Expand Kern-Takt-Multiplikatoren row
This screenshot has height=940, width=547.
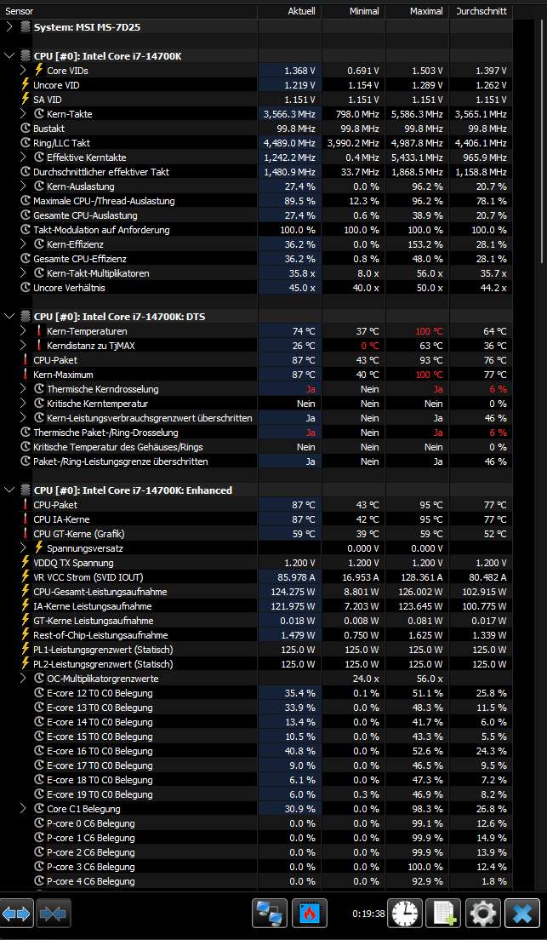23,273
